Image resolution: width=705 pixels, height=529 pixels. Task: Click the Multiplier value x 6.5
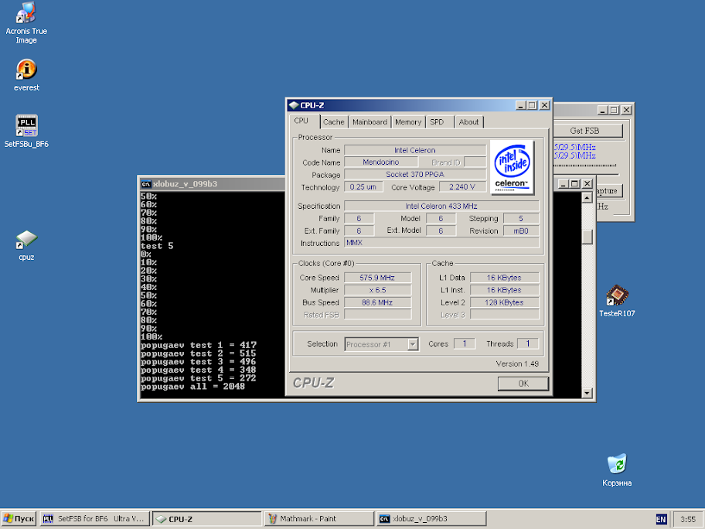point(377,290)
